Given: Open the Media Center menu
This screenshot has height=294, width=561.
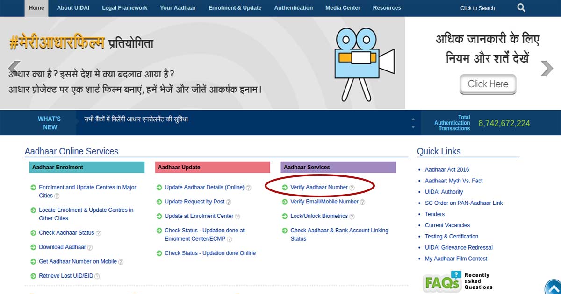Looking at the screenshot, I should pos(343,8).
